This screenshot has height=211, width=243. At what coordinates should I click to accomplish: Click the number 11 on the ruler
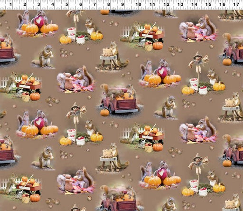[152, 4]
